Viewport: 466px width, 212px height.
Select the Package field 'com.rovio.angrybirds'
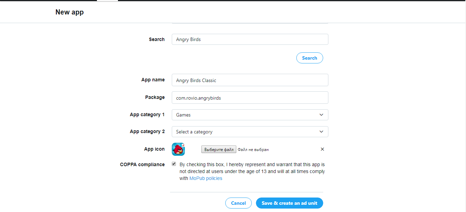click(250, 98)
